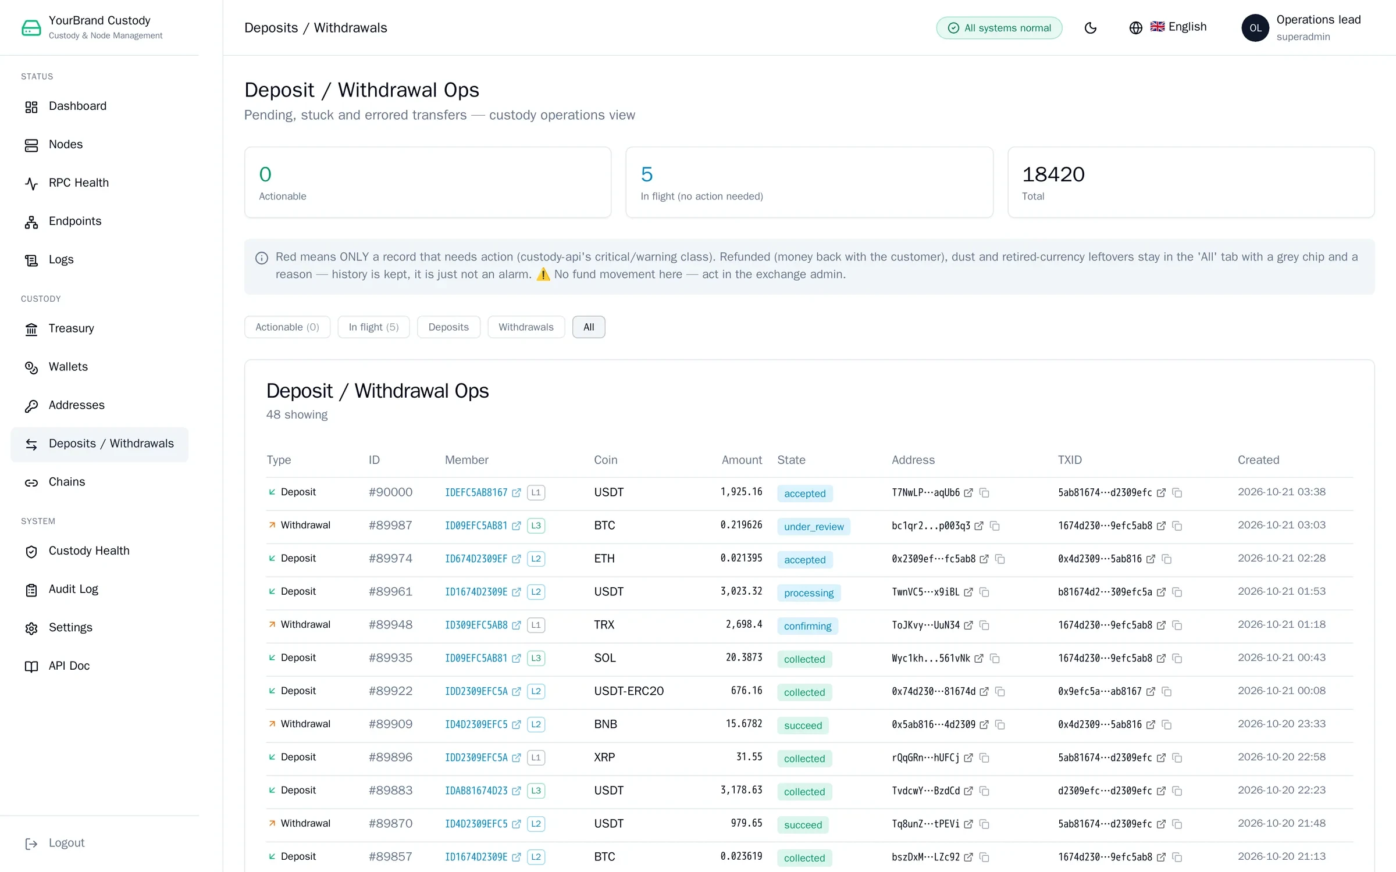The image size is (1396, 872).
Task: Click the Addresses key icon
Action: coord(31,406)
